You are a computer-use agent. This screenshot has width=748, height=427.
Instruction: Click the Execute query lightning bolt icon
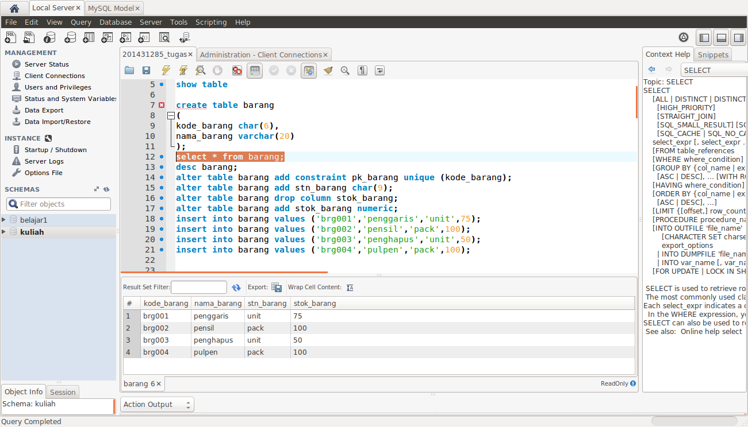(x=166, y=71)
